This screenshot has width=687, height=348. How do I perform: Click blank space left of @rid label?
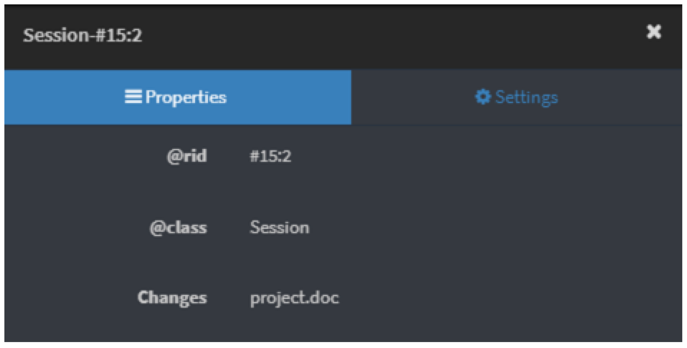pyautogui.click(x=78, y=156)
